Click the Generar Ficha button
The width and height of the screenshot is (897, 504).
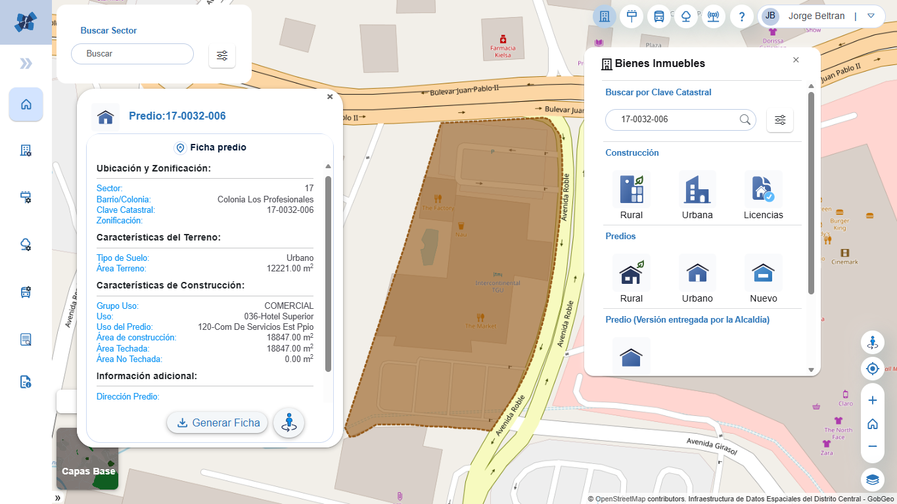(x=218, y=423)
